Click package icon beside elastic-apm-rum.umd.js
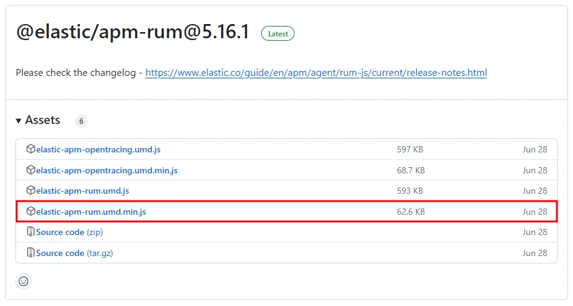The height and width of the screenshot is (306, 573). pyautogui.click(x=31, y=190)
